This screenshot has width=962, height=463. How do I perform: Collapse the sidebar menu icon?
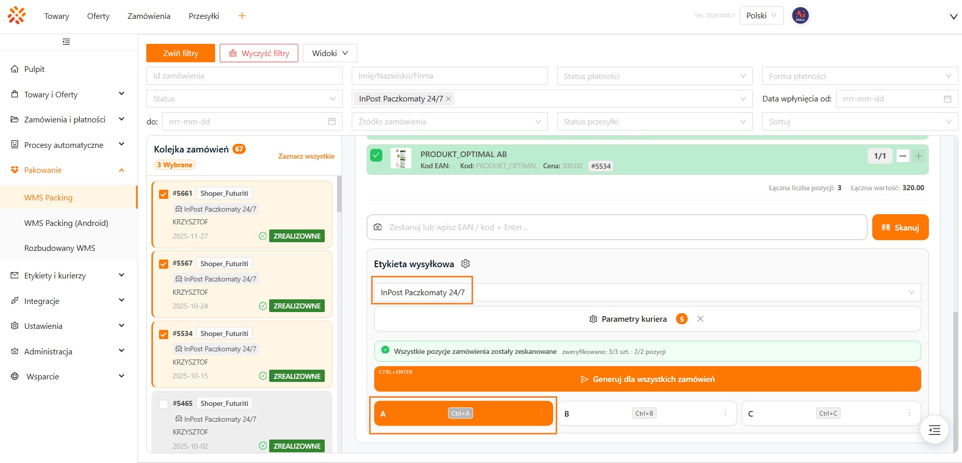click(x=66, y=42)
